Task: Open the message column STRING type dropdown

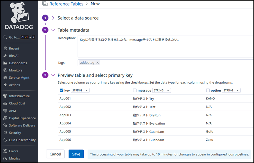Action: point(162,90)
